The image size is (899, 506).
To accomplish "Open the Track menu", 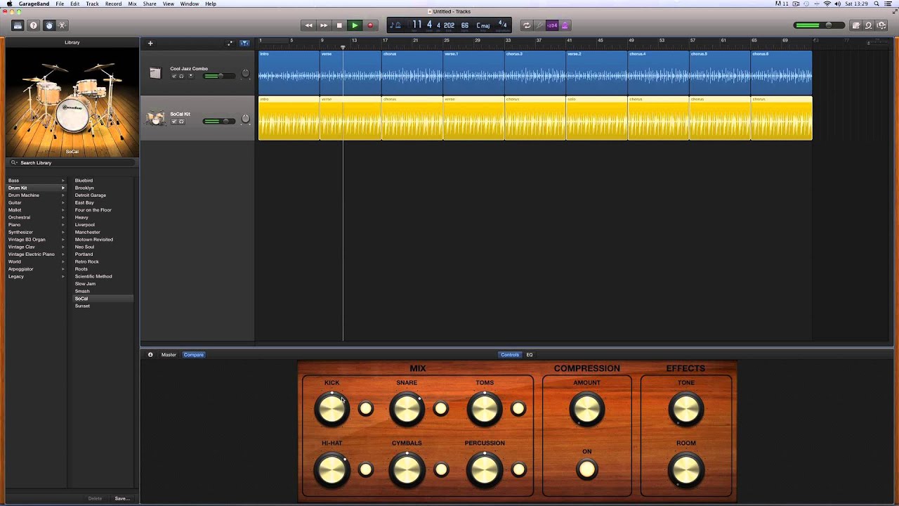I will click(x=92, y=4).
